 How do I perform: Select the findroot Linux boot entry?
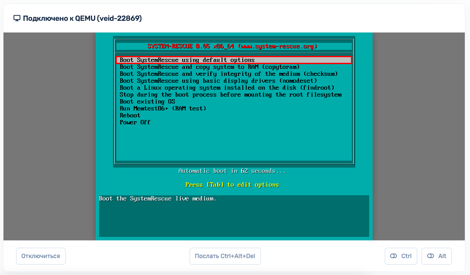click(x=227, y=87)
